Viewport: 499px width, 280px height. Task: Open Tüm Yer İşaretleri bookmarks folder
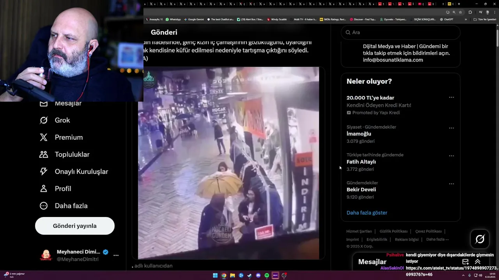pyautogui.click(x=485, y=19)
